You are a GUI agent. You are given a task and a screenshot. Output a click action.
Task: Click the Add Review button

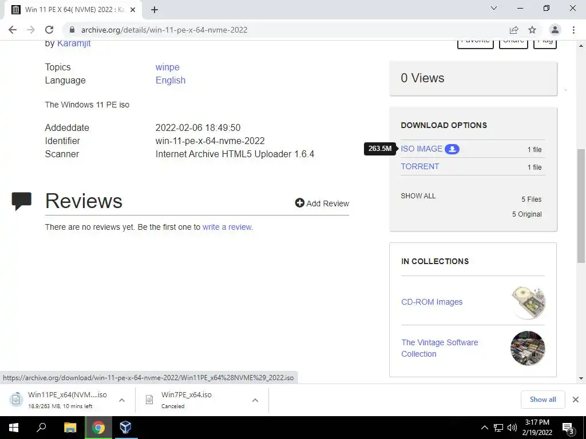(x=322, y=203)
